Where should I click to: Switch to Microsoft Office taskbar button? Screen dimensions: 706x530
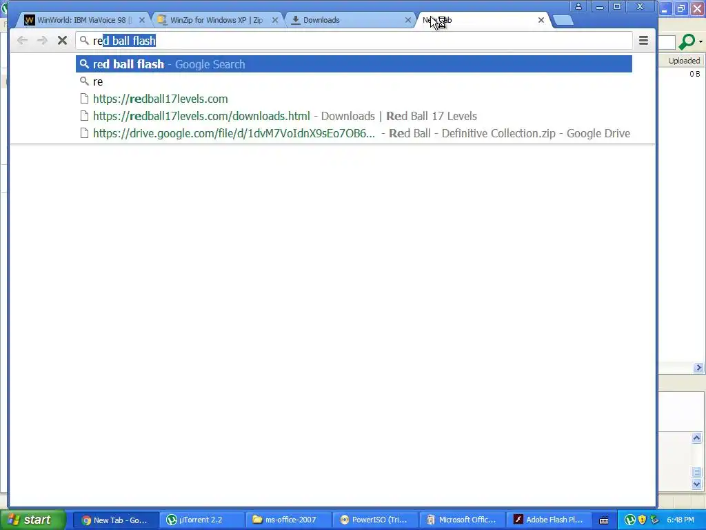pyautogui.click(x=462, y=520)
